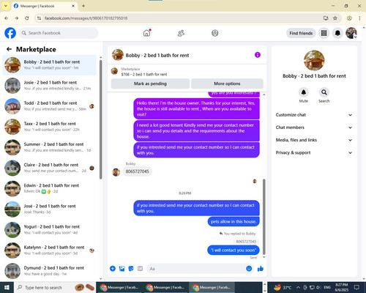Open the Windows Start menu
The width and height of the screenshot is (366, 293).
7,287
